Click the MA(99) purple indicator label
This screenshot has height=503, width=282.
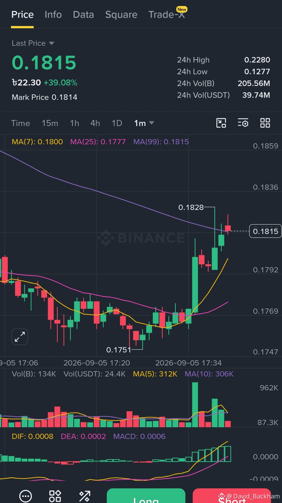[x=161, y=142]
